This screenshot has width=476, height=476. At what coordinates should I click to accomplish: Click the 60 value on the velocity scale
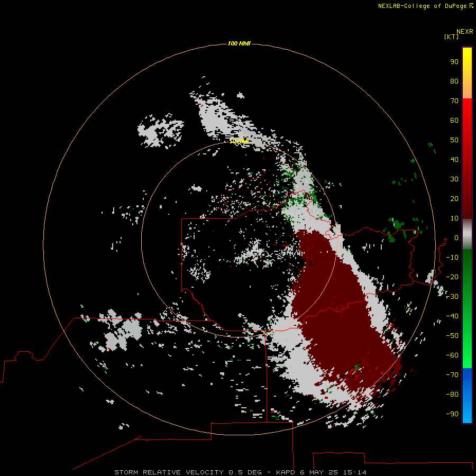[x=454, y=120]
